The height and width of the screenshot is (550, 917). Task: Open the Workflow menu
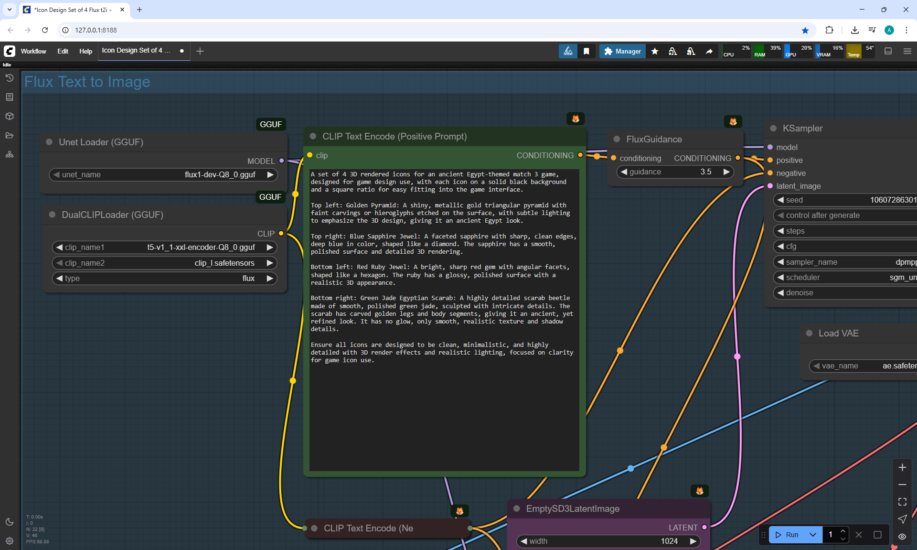click(x=33, y=51)
